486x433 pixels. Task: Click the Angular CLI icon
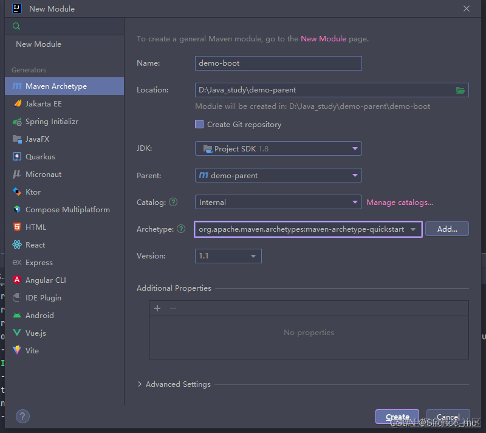pyautogui.click(x=17, y=280)
